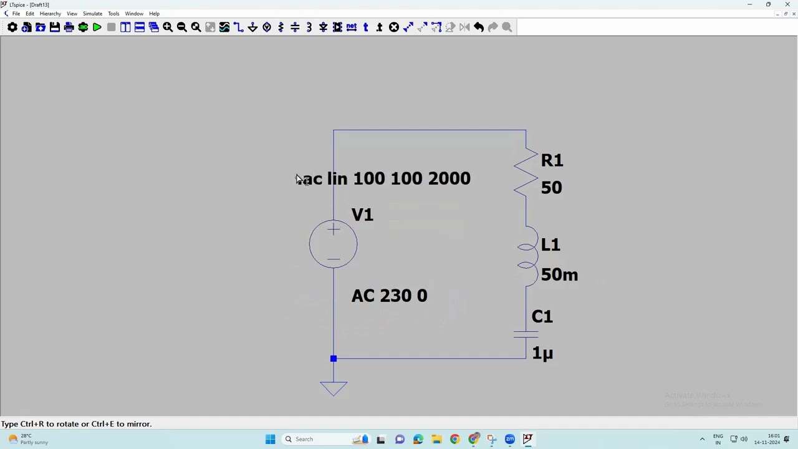This screenshot has width=798, height=449.
Task: Click the SPICE directive tool icon
Action: [x=380, y=27]
